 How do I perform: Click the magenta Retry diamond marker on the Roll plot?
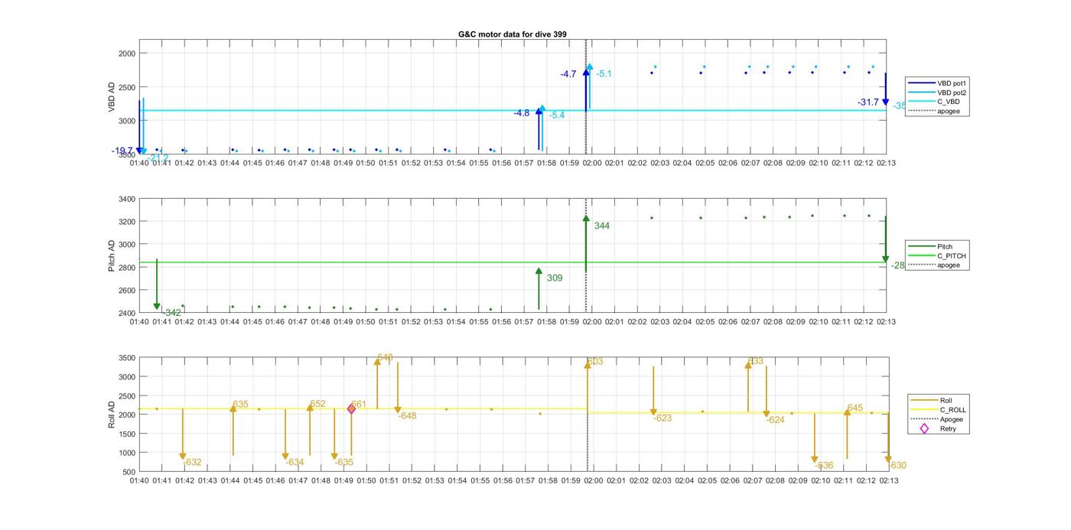pyautogui.click(x=351, y=409)
